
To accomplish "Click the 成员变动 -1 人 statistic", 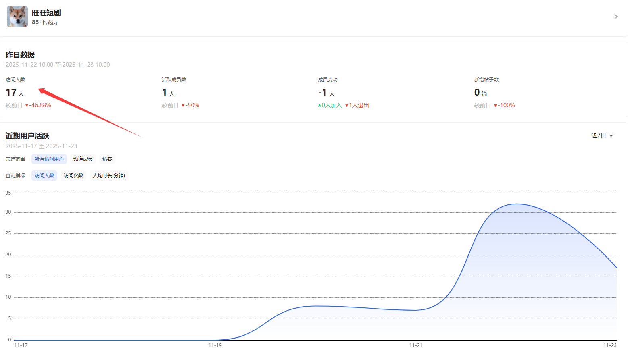I will point(326,93).
